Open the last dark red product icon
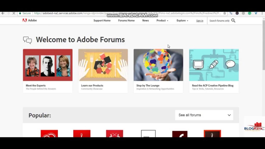265x149 pixels. [x=212, y=133]
